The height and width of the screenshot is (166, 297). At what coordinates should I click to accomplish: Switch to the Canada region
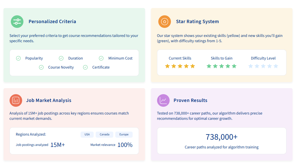click(x=104, y=134)
